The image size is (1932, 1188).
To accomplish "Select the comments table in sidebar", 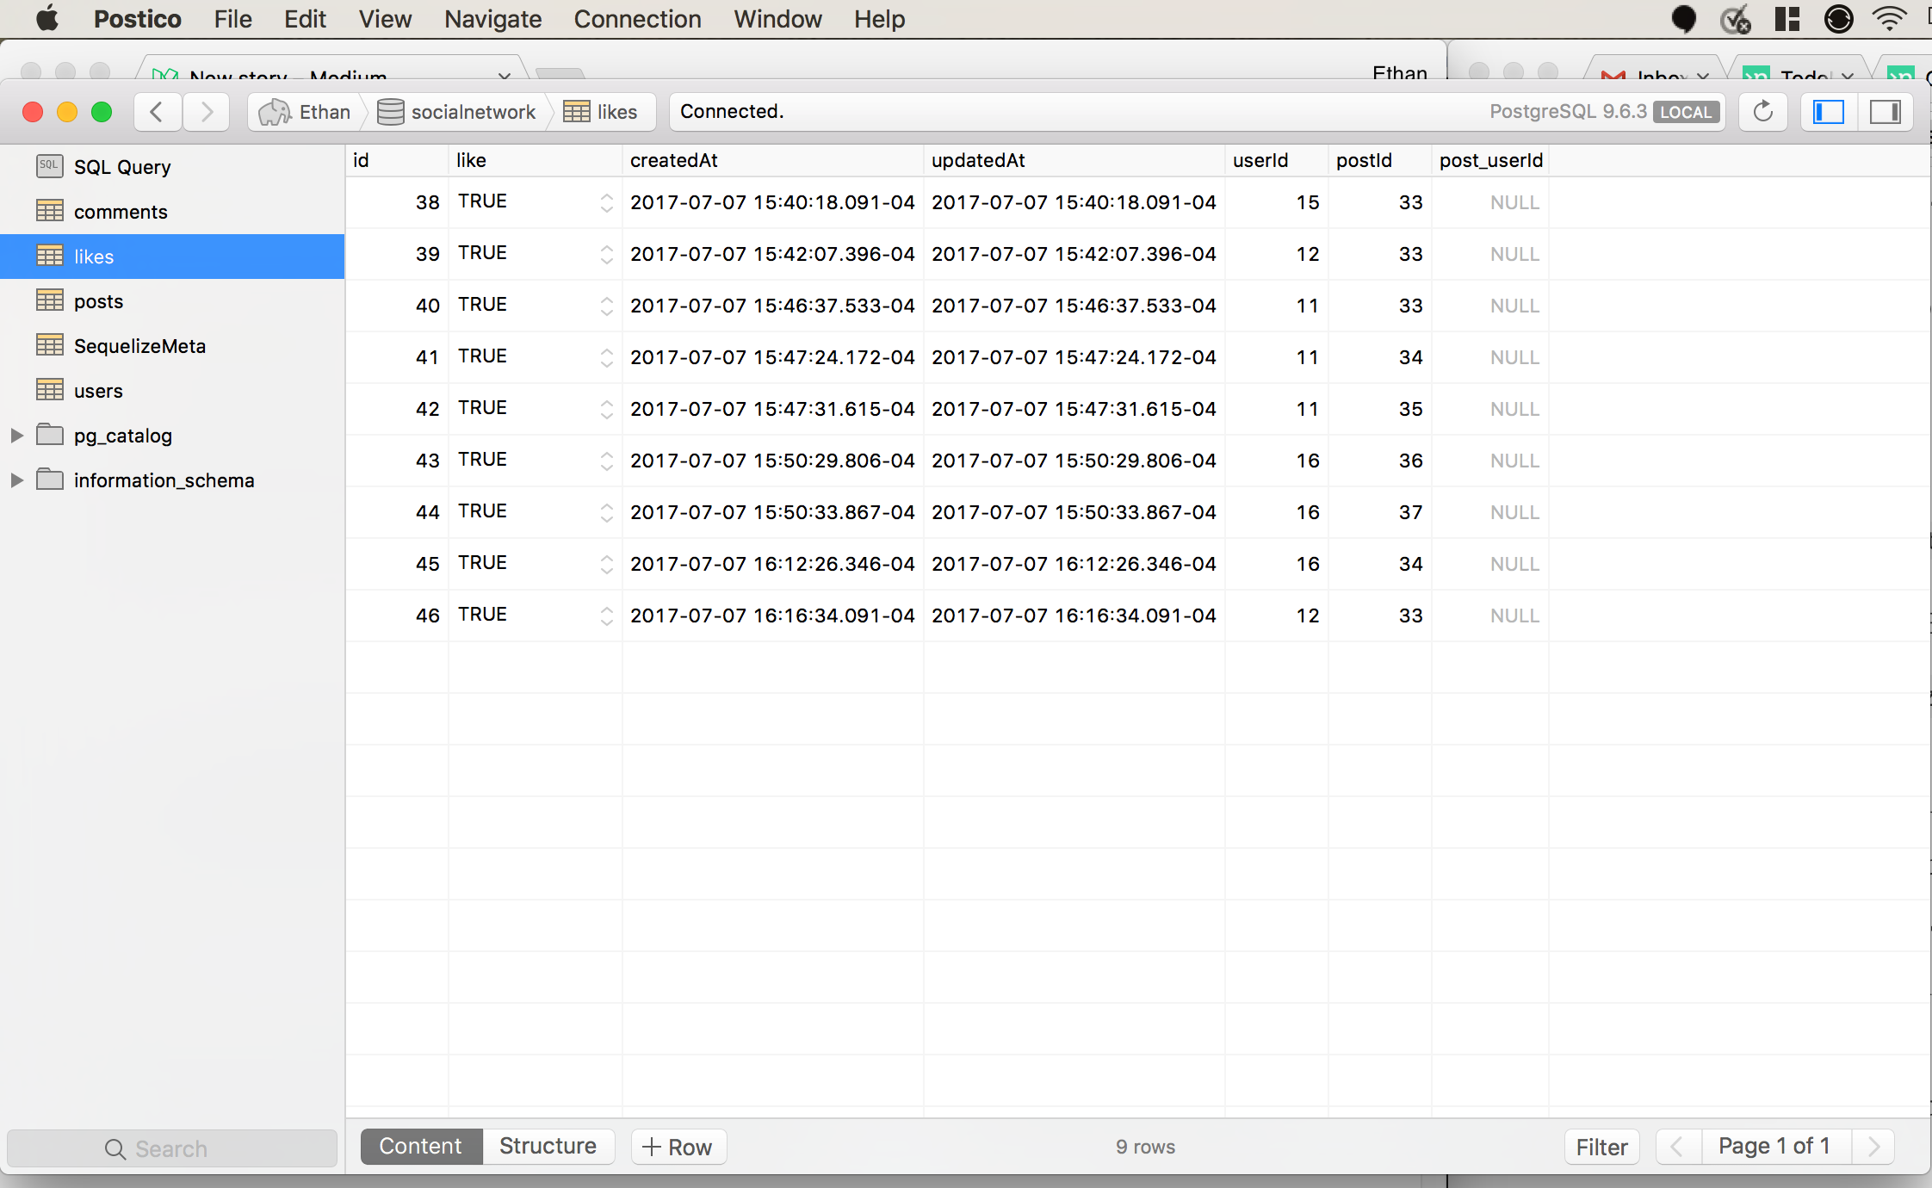I will (120, 212).
